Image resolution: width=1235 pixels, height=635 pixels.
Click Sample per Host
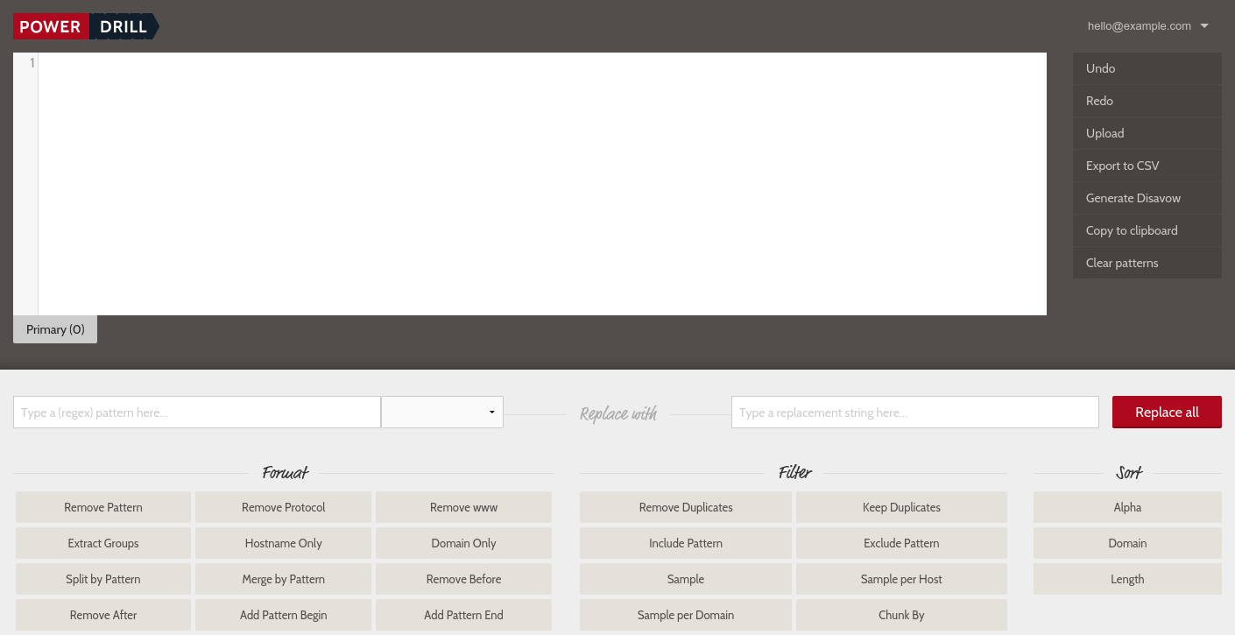(901, 579)
